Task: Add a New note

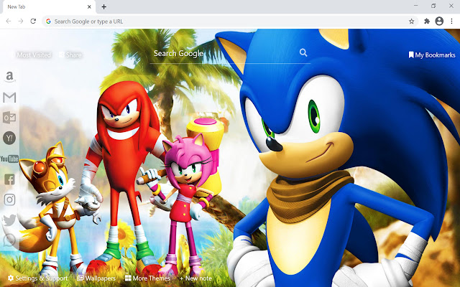Action: tap(195, 278)
